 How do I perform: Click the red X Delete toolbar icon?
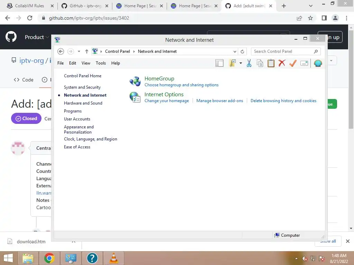[282, 63]
